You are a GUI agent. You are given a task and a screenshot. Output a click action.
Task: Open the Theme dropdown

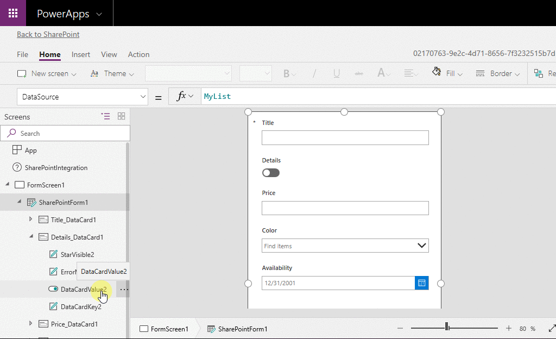point(113,73)
